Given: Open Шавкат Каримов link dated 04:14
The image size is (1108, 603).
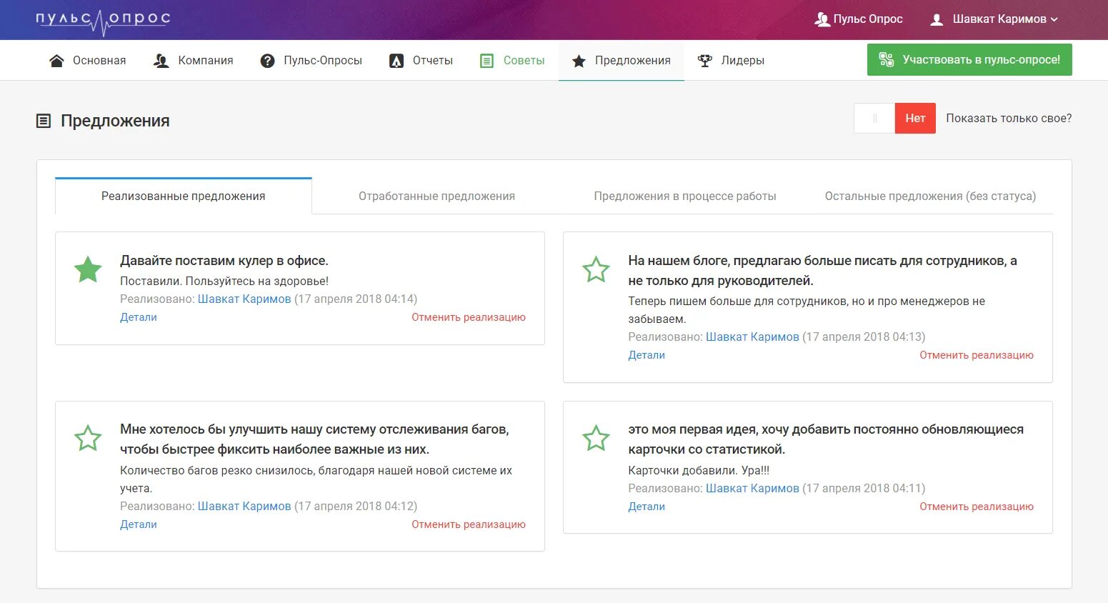Looking at the screenshot, I should 244,299.
